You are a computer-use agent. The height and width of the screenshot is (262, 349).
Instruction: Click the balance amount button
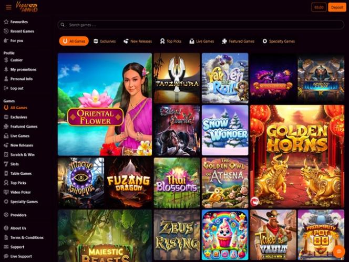pyautogui.click(x=319, y=7)
